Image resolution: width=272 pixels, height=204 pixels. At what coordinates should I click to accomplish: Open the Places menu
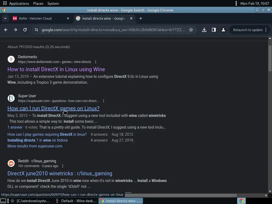[x=38, y=3]
